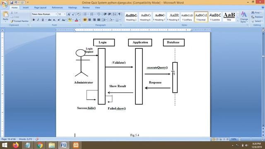This screenshot has height=149, width=265.
Task: Clear formatting with eraser icon
Action: pos(78,14)
